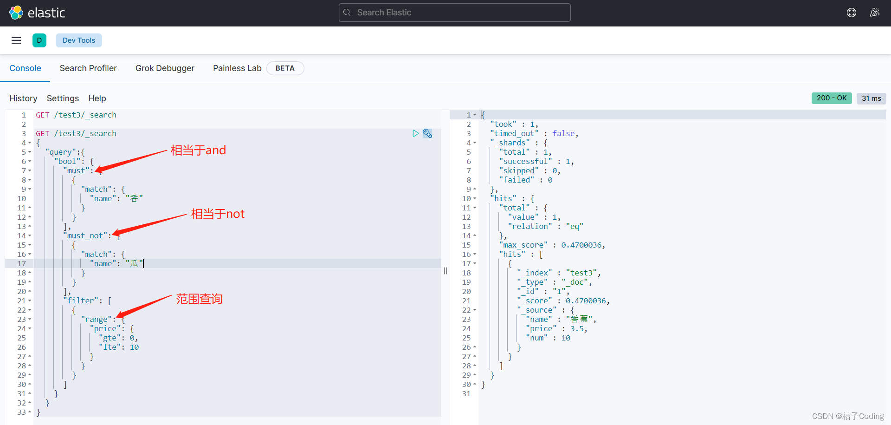891x425 pixels.
Task: Open the newsfeed celebration icon
Action: coord(875,13)
